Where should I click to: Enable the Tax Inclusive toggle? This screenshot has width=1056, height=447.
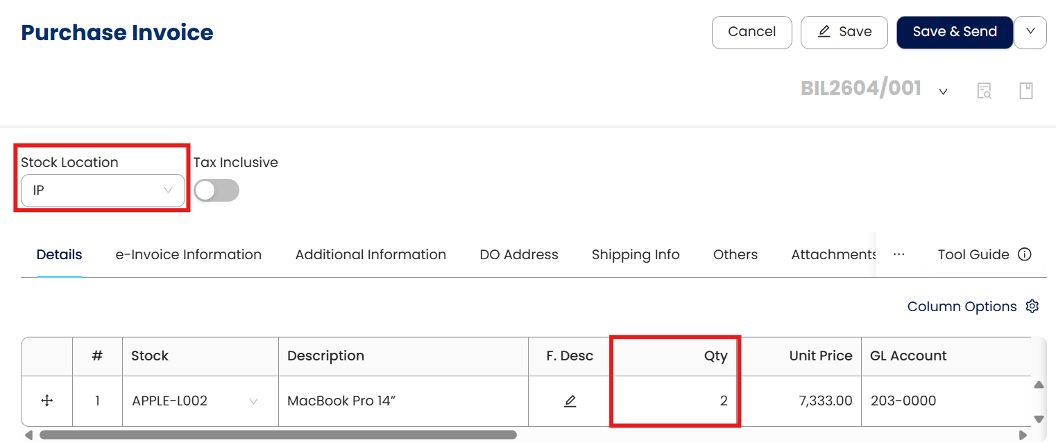tap(216, 191)
